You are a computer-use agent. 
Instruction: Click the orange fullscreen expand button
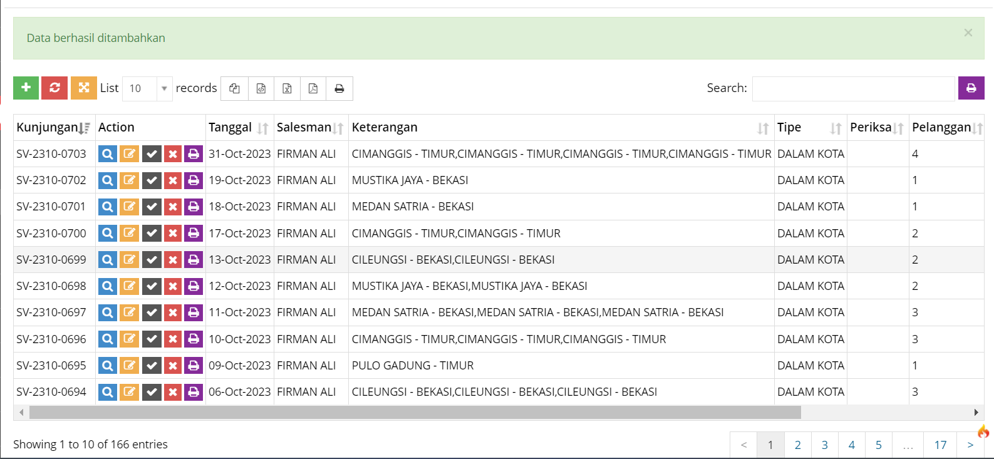[x=83, y=88]
